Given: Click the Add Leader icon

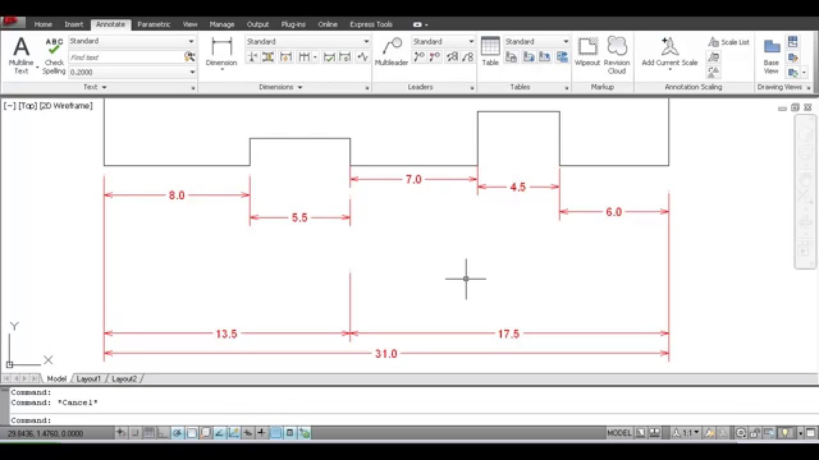Looking at the screenshot, I should [x=419, y=57].
